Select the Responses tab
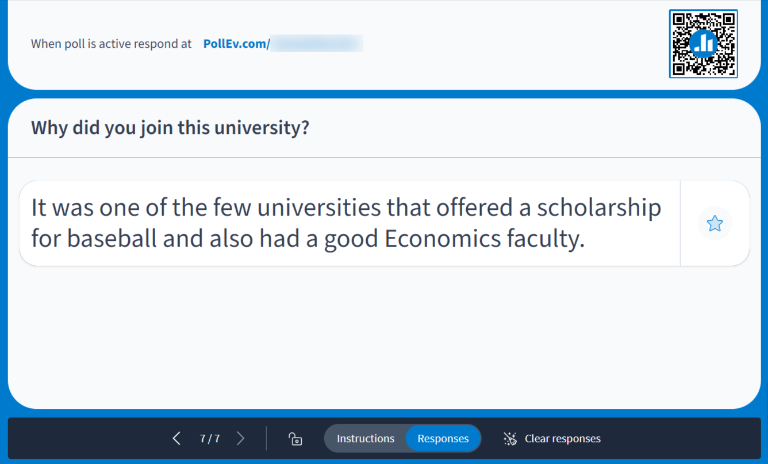This screenshot has width=768, height=464. (443, 439)
